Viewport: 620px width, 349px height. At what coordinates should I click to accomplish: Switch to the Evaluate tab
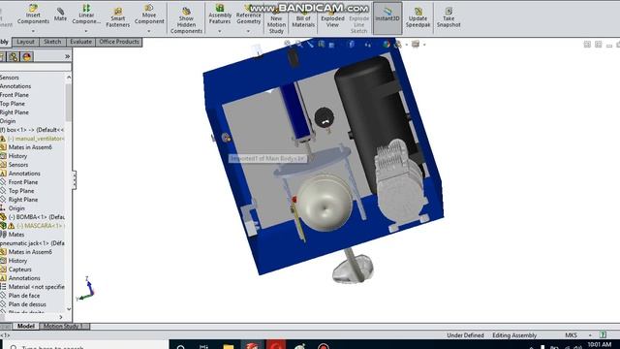(x=80, y=42)
